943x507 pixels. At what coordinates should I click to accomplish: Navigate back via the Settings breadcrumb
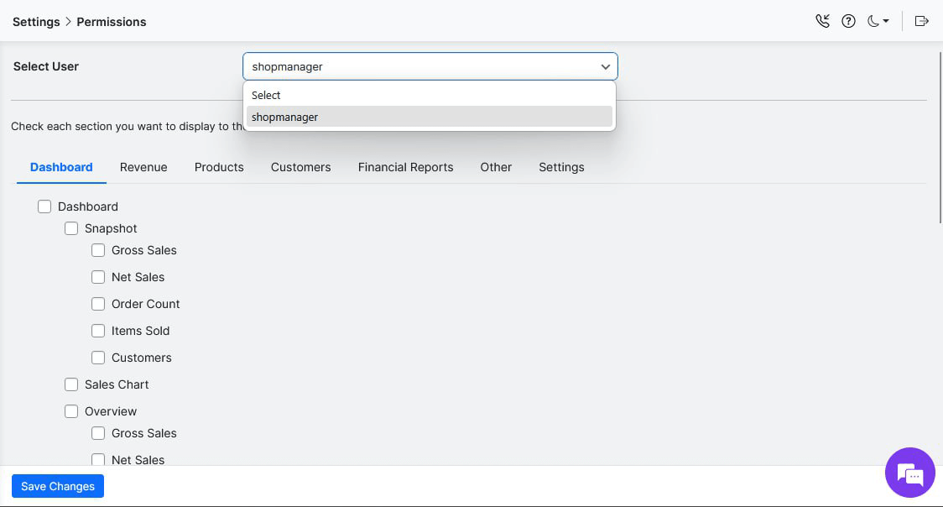pos(36,21)
